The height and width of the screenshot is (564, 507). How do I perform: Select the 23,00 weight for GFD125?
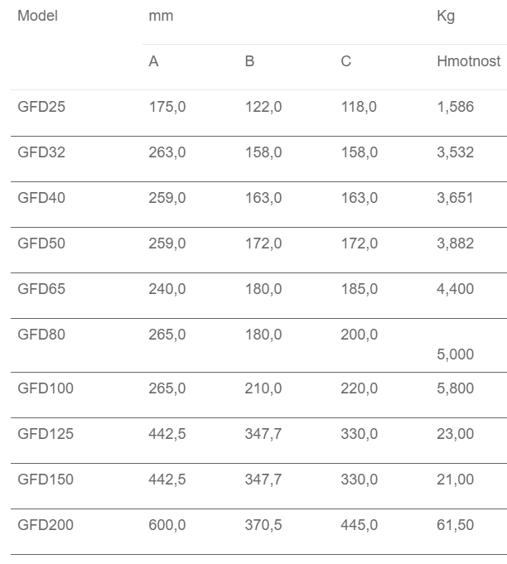tap(456, 434)
